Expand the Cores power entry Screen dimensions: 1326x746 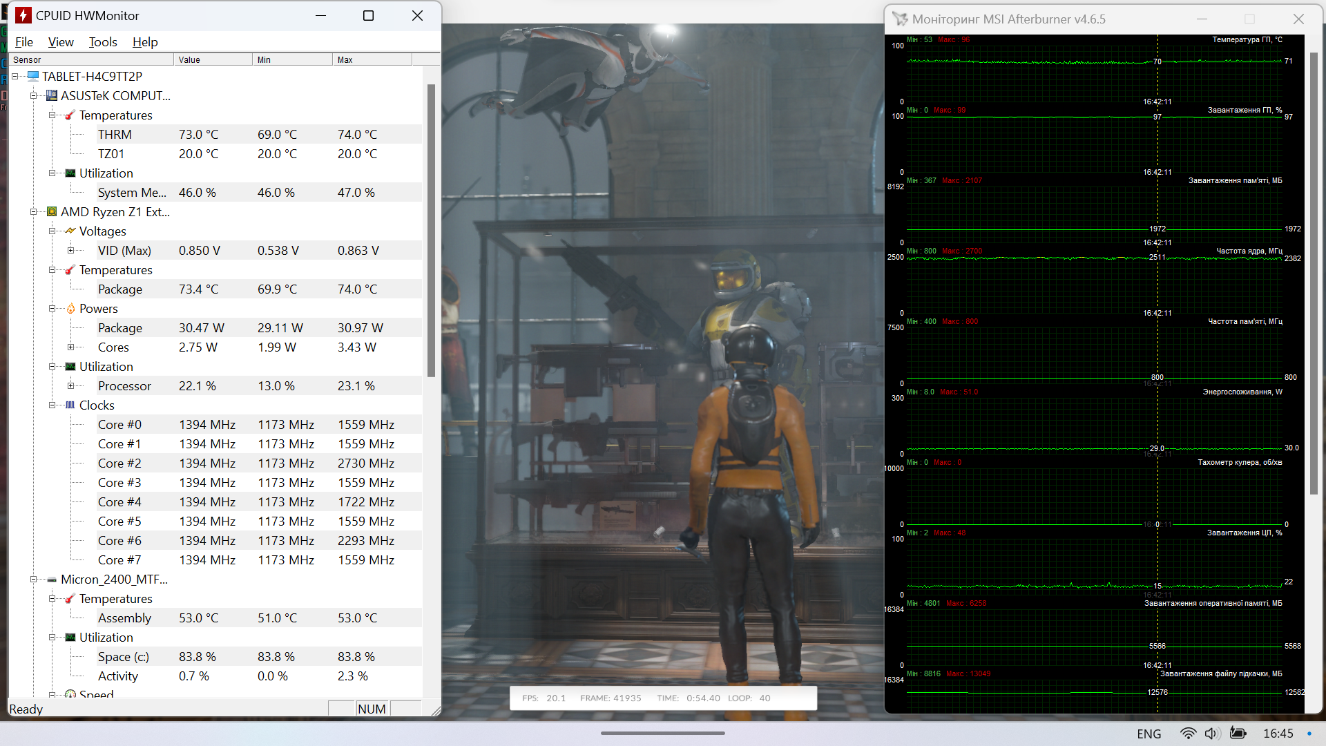[70, 347]
